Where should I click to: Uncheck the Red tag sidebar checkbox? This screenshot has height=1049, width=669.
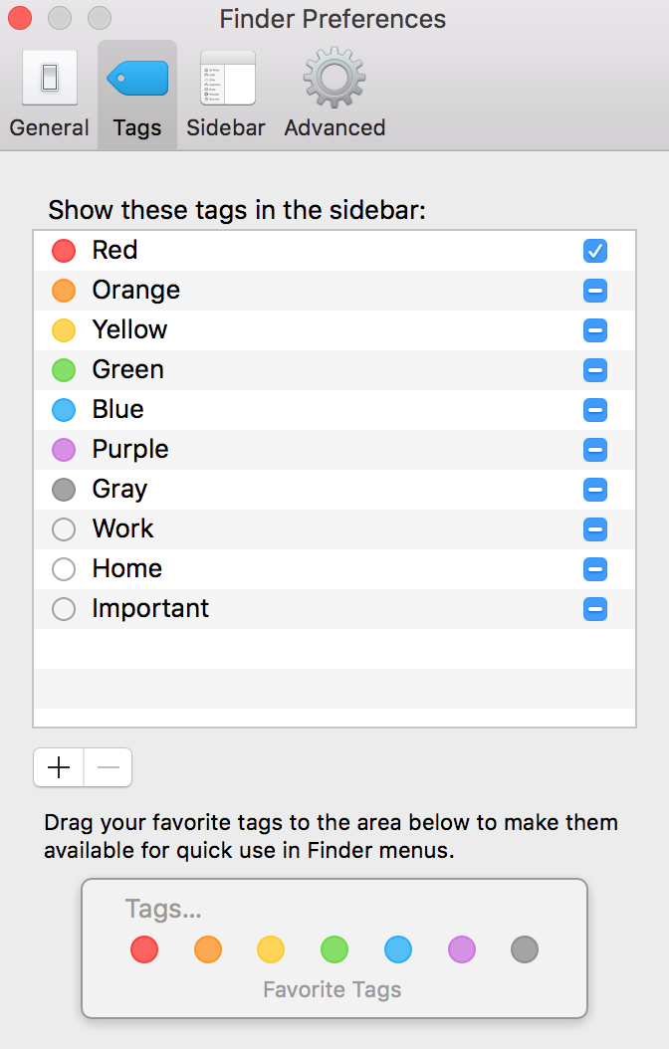(595, 251)
